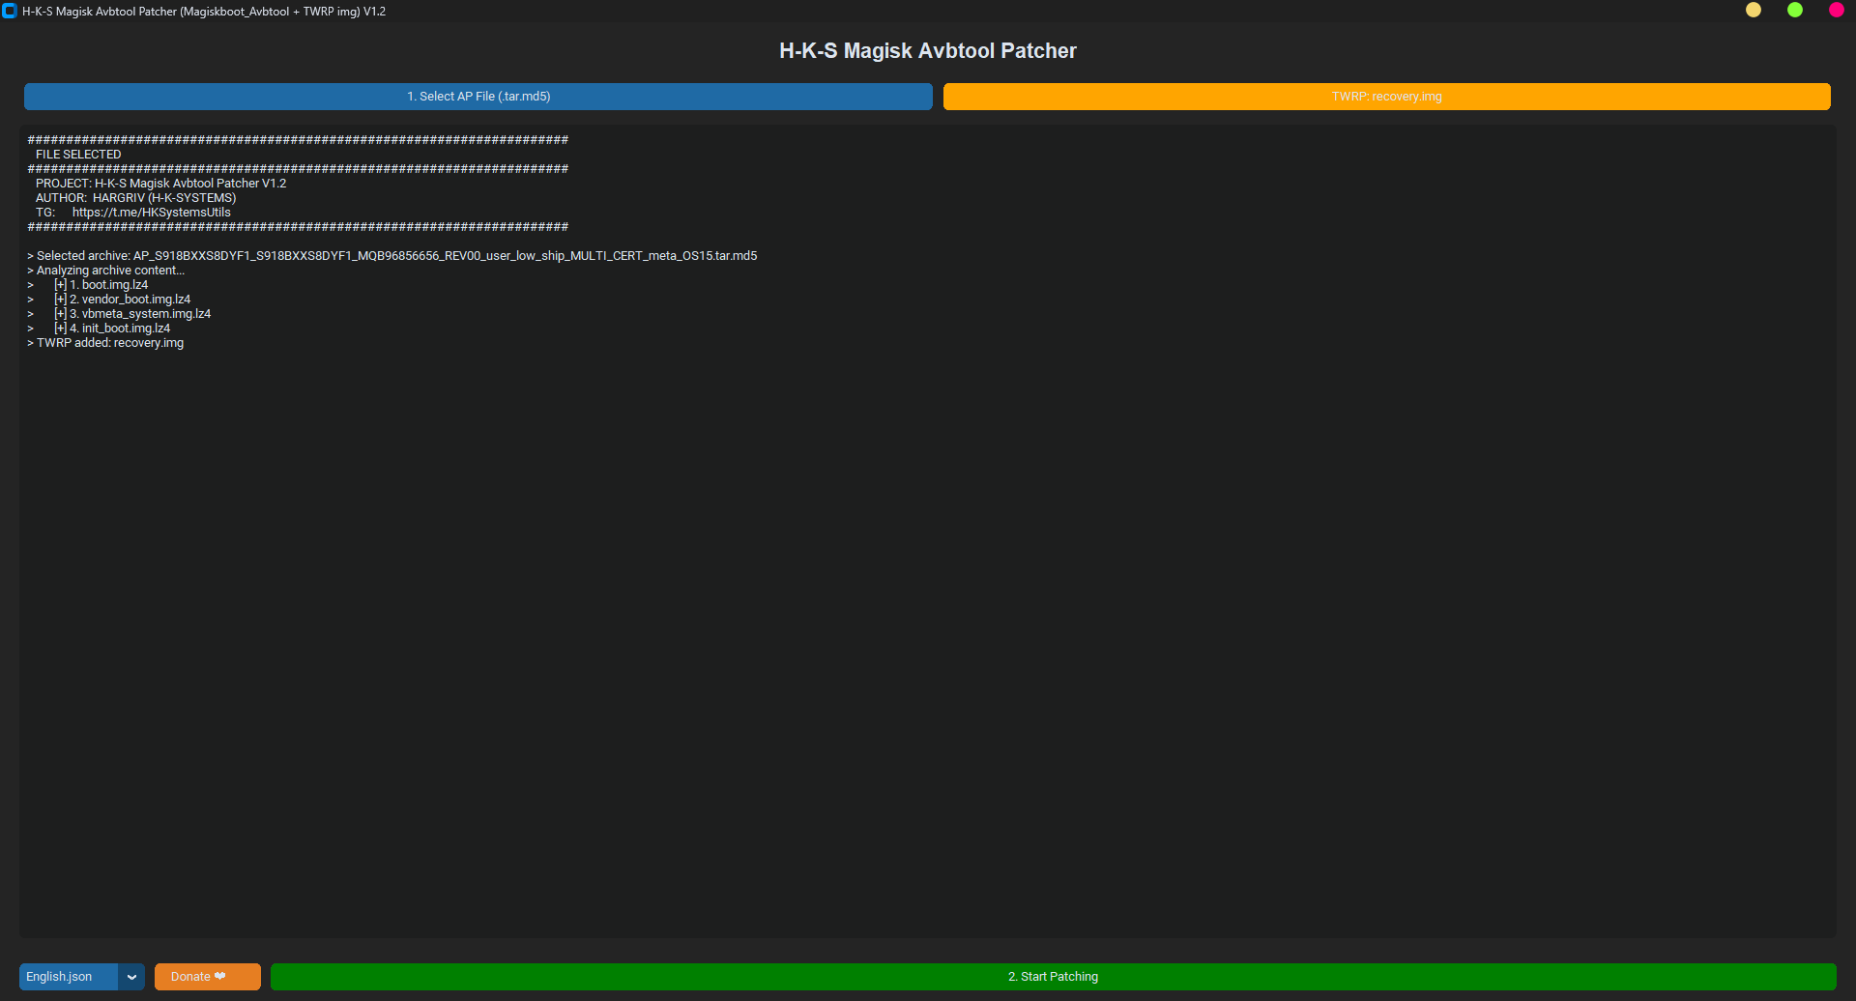This screenshot has width=1856, height=1001.
Task: Start patching with the green button
Action: [x=1053, y=976]
